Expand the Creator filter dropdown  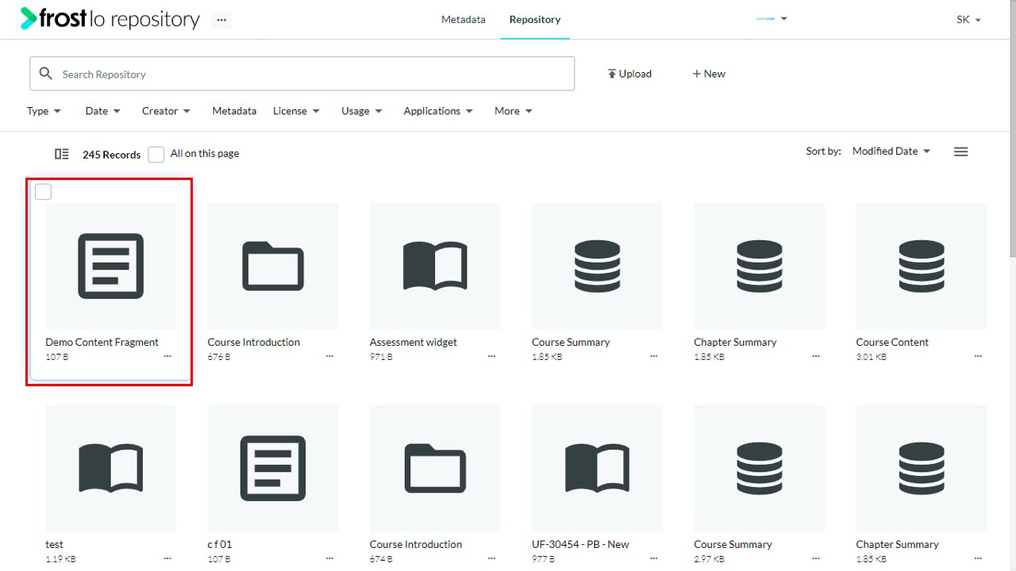coord(166,111)
